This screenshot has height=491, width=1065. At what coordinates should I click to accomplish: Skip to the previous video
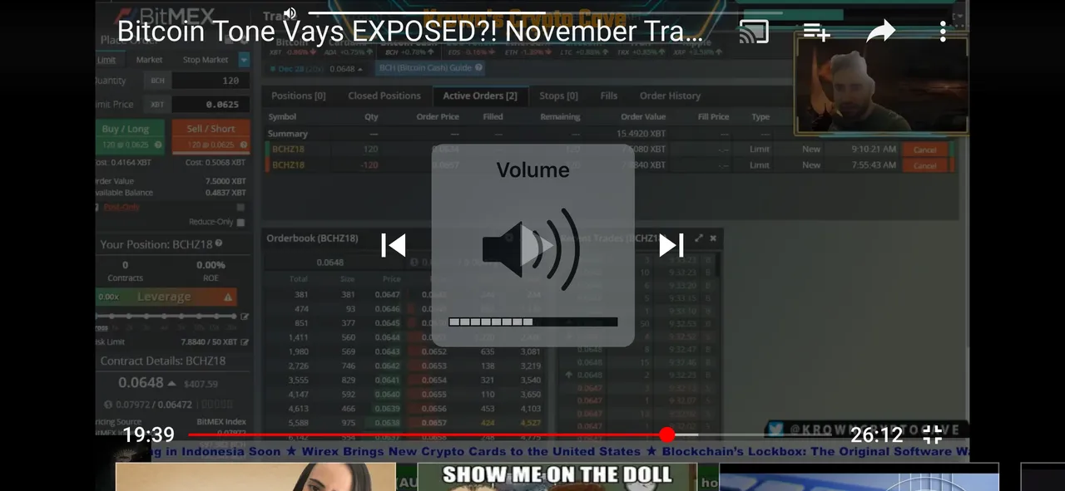pyautogui.click(x=394, y=245)
